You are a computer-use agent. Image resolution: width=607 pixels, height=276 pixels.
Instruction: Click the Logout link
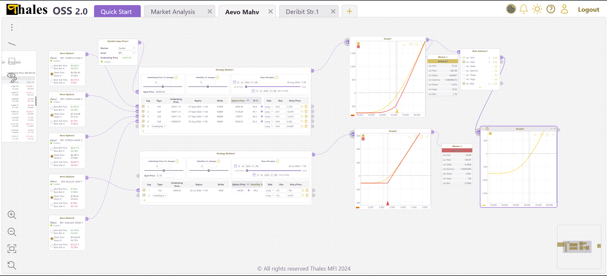pyautogui.click(x=588, y=10)
